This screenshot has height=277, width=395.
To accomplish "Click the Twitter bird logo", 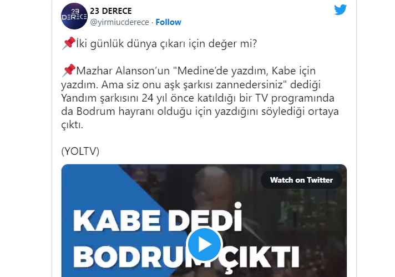I will pyautogui.click(x=340, y=10).
